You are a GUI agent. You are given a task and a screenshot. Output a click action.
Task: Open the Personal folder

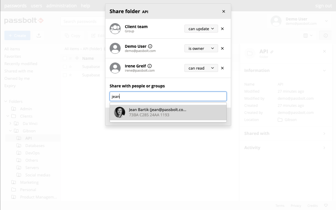click(28, 190)
